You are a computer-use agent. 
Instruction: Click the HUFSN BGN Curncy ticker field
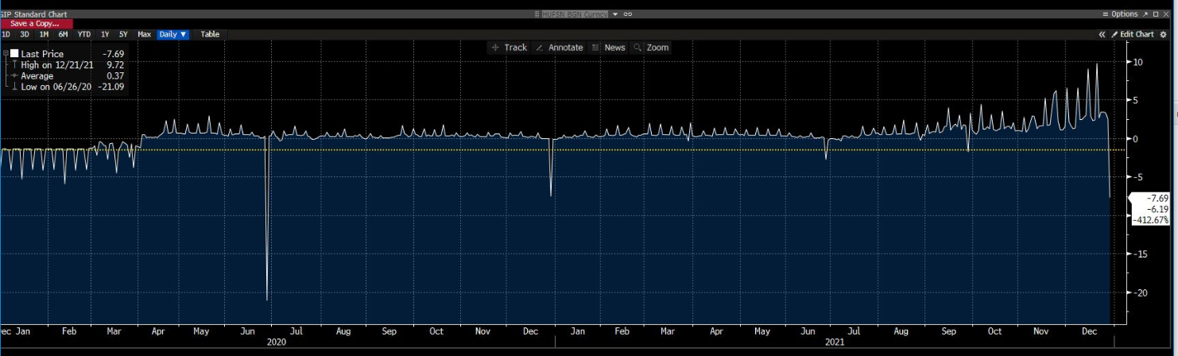574,14
